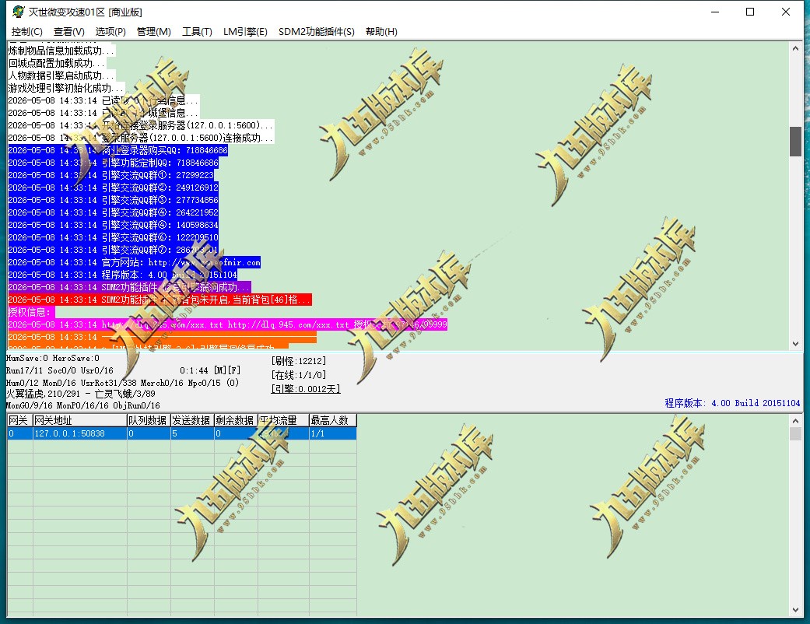Click the MonG0/9/16 MonP0/16/16 status line
Viewport: 810px width, 624px height.
(83, 405)
